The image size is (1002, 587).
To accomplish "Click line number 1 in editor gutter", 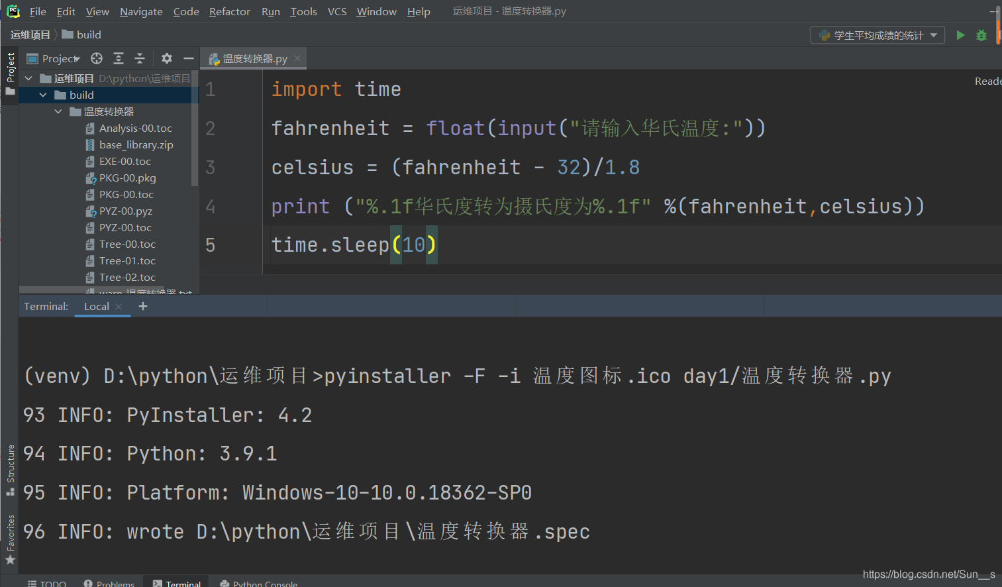I will click(x=210, y=89).
